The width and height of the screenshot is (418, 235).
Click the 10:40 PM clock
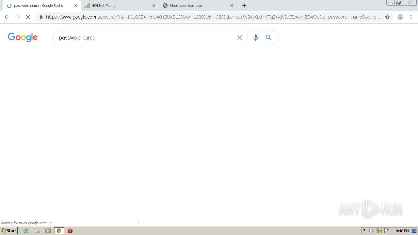[x=401, y=231]
